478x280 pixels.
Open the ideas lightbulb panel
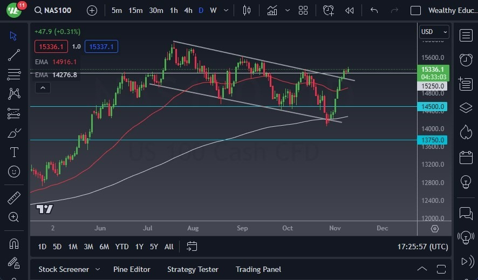tap(466, 182)
